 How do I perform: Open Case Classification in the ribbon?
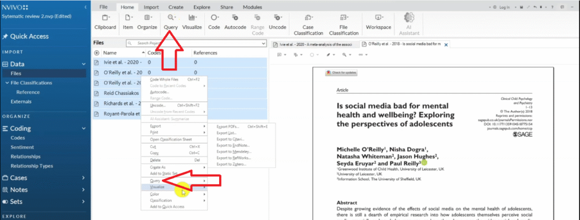[308, 25]
